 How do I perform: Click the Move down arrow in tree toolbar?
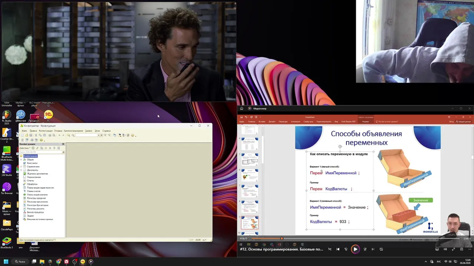click(x=54, y=148)
